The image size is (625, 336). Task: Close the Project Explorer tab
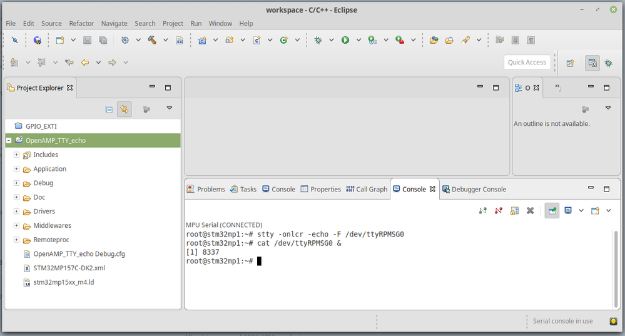[x=69, y=88]
